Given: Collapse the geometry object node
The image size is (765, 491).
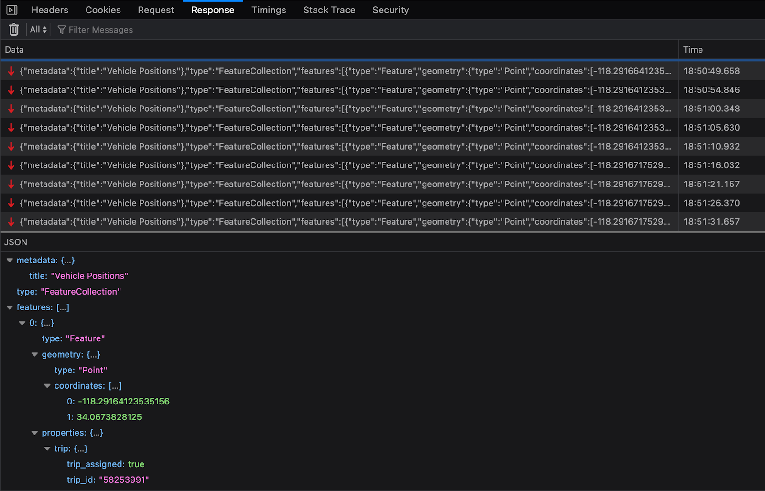Looking at the screenshot, I should point(34,354).
